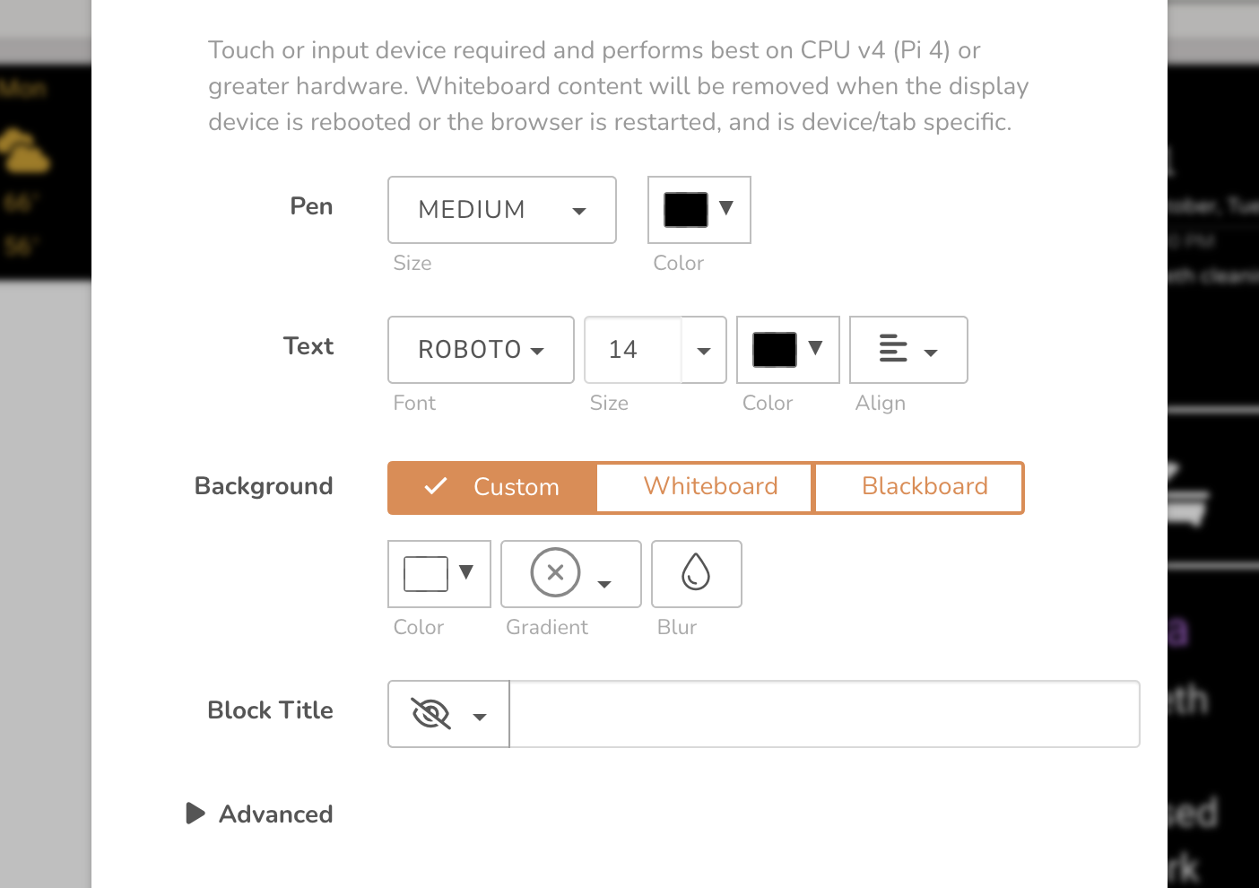1259x888 pixels.
Task: Click the Advanced label to expand settings
Action: coord(275,814)
